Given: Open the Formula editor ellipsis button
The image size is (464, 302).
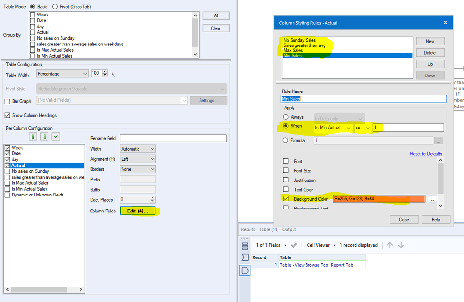Looking at the screenshot, I should (x=438, y=141).
